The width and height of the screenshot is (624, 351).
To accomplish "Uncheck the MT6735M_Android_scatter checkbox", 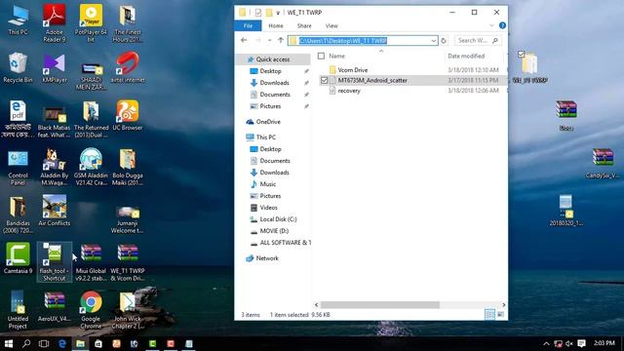I will [324, 80].
